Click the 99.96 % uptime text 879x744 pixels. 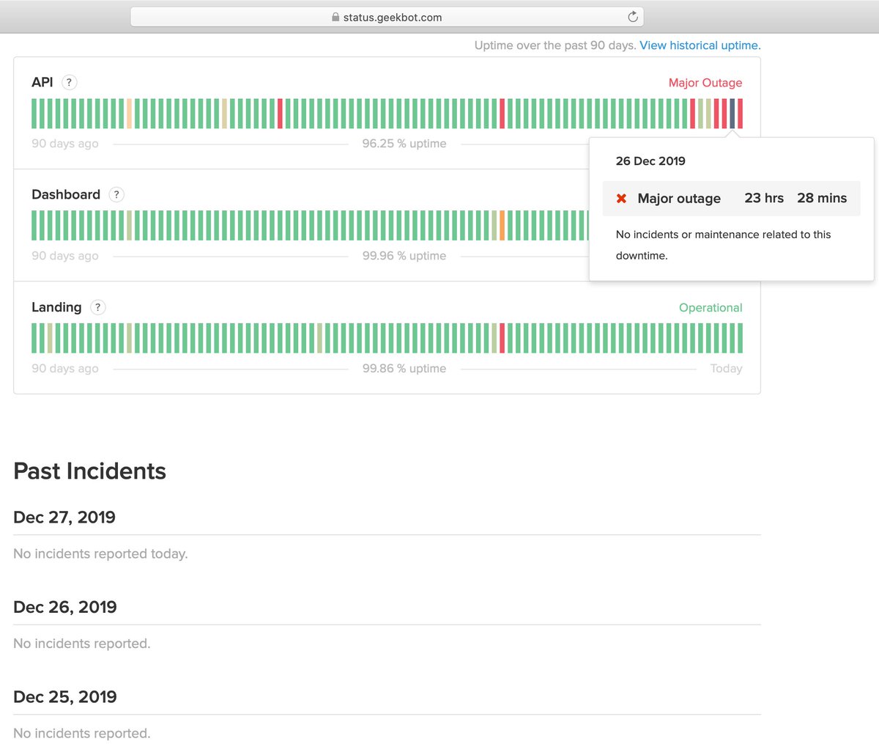404,256
